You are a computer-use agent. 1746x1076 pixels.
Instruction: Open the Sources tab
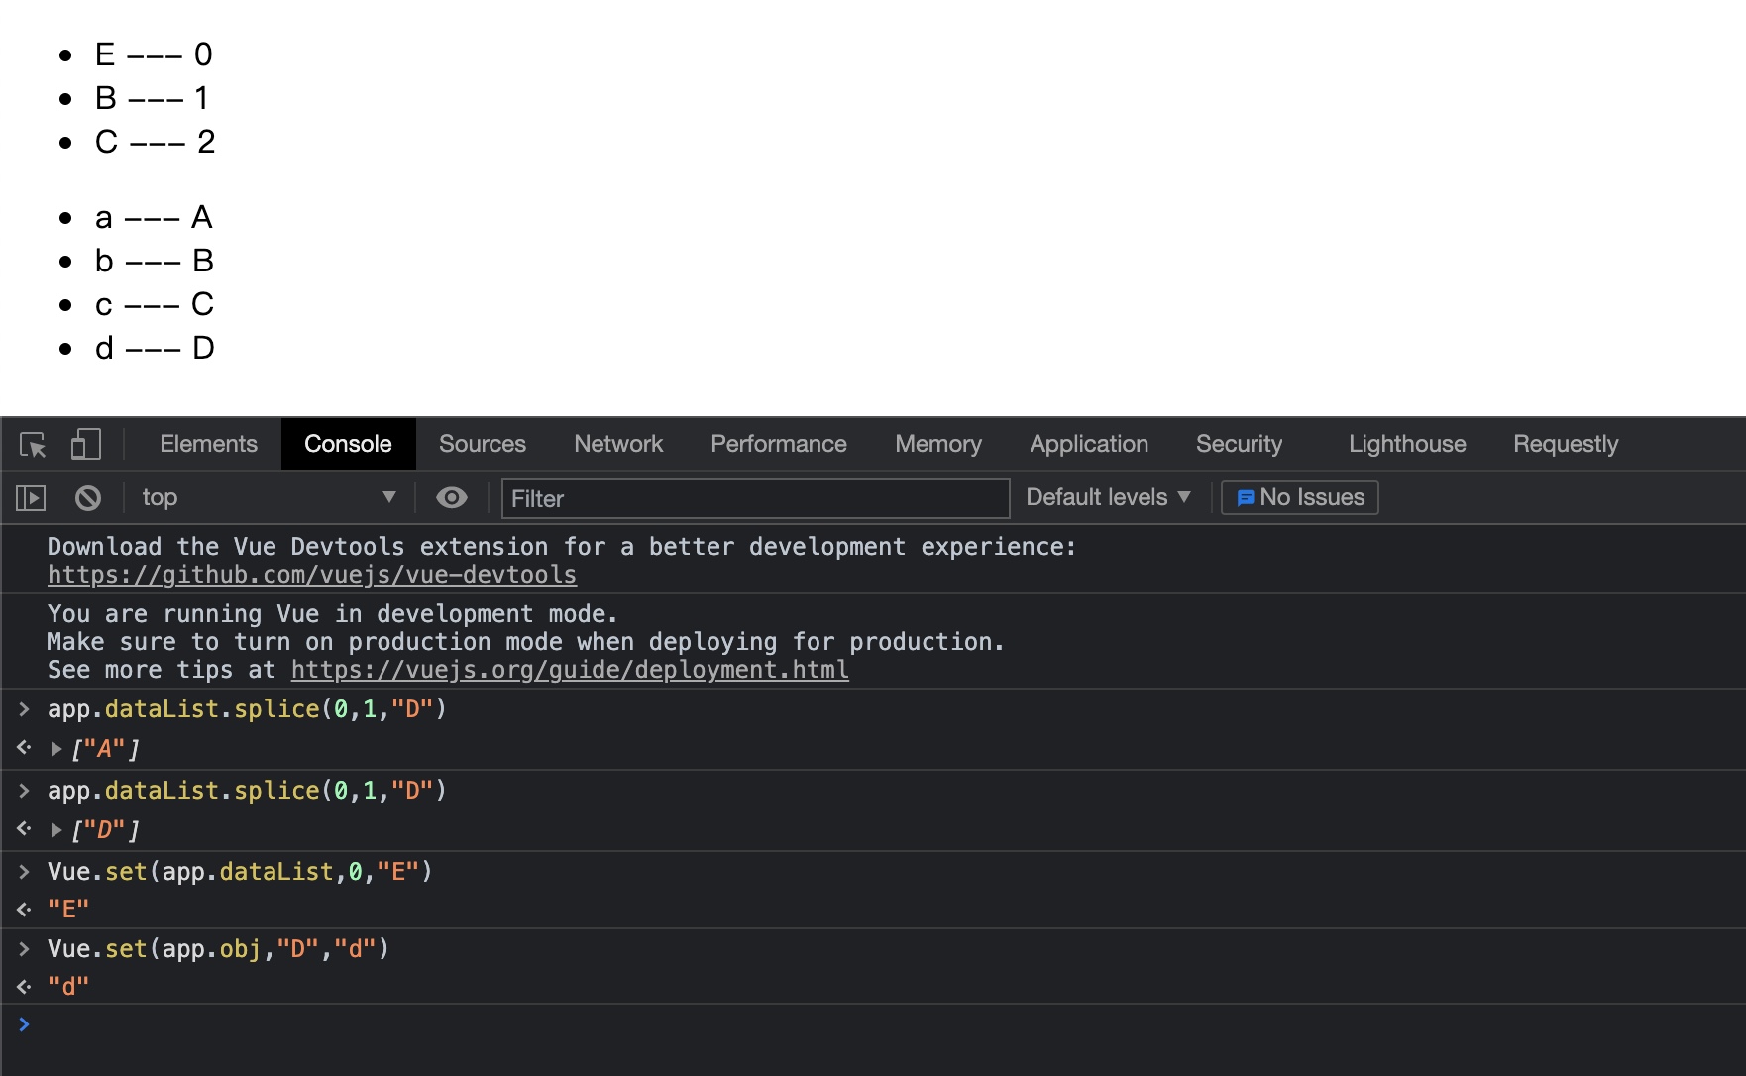point(483,445)
